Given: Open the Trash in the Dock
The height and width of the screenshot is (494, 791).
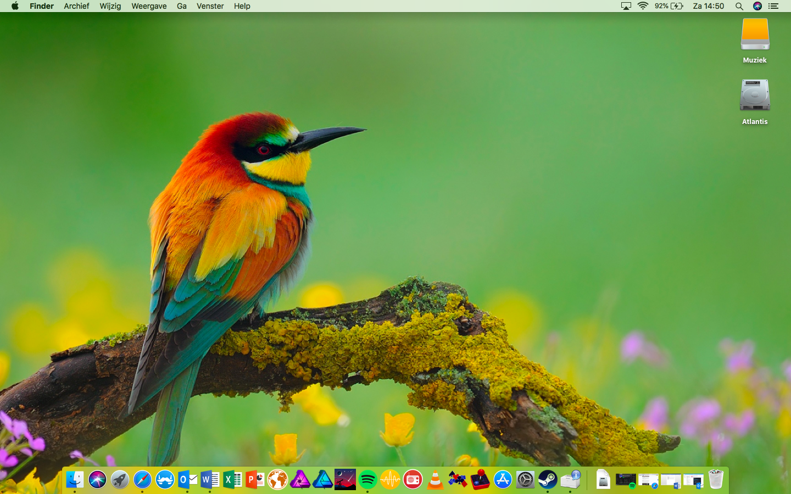Looking at the screenshot, I should (716, 480).
